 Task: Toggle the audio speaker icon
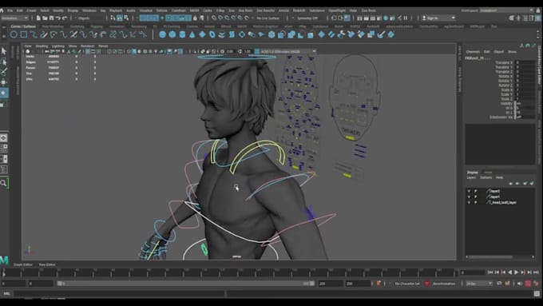[520, 284]
